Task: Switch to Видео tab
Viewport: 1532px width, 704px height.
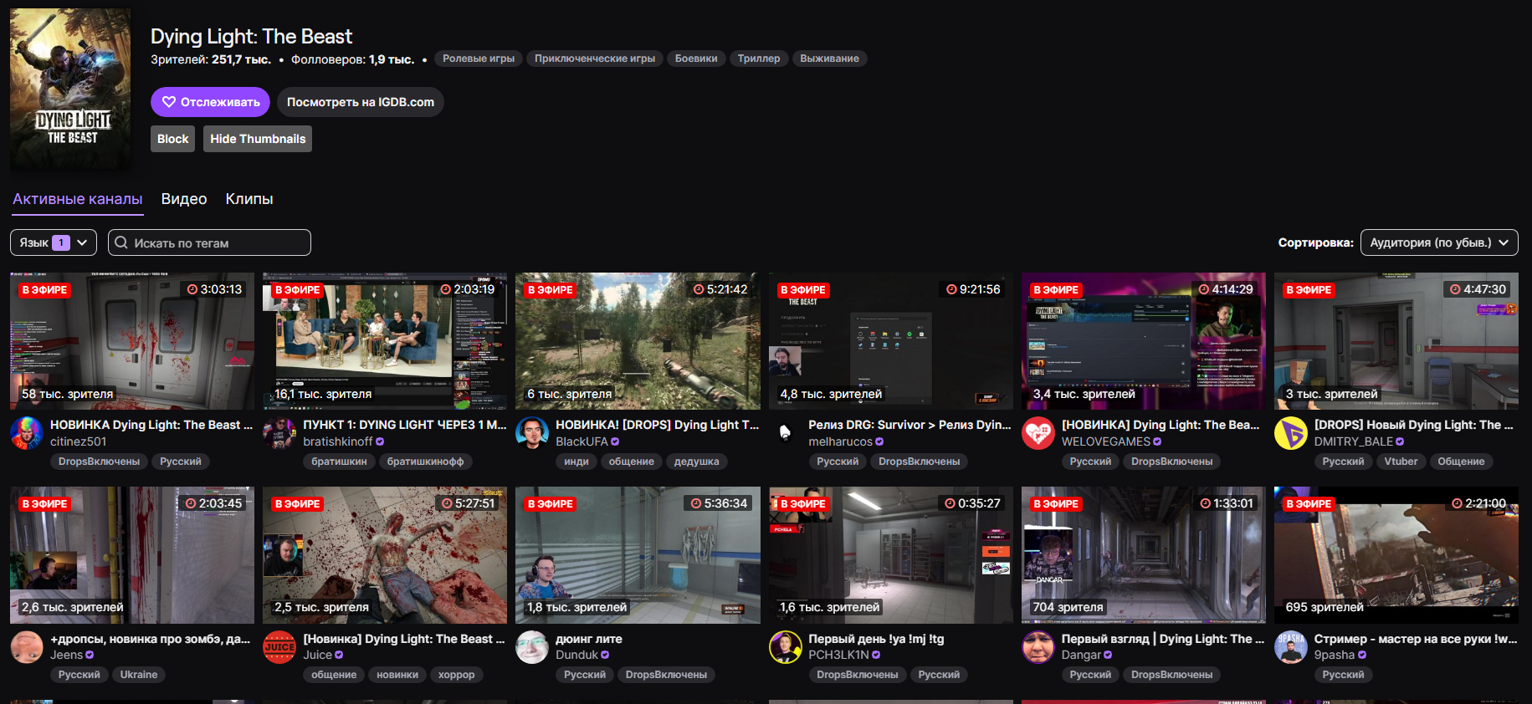Action: click(x=184, y=199)
